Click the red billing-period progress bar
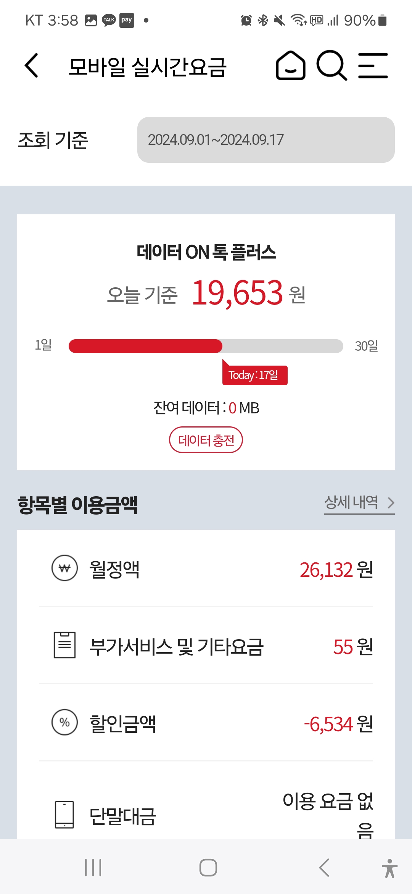Viewport: 412px width, 894px height. [x=145, y=346]
